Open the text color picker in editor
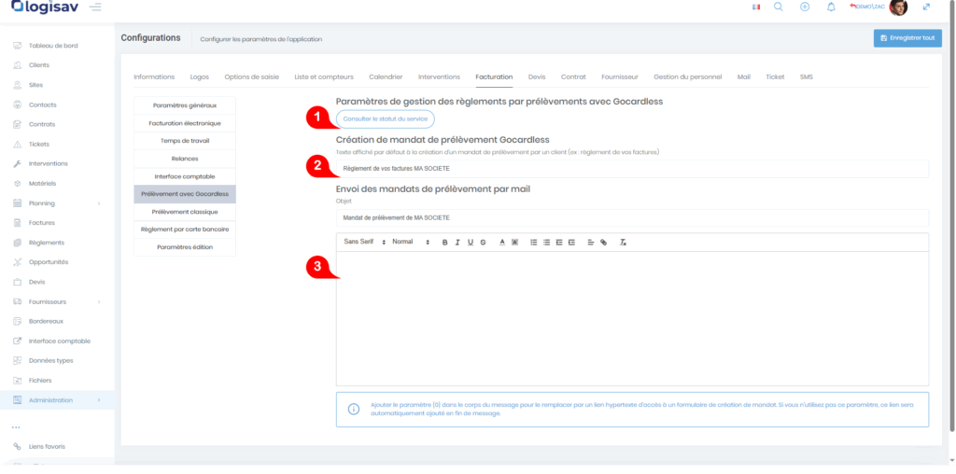956x474 pixels. pyautogui.click(x=501, y=242)
